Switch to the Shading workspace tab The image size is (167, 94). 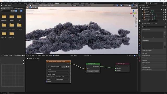(x=57, y=3)
